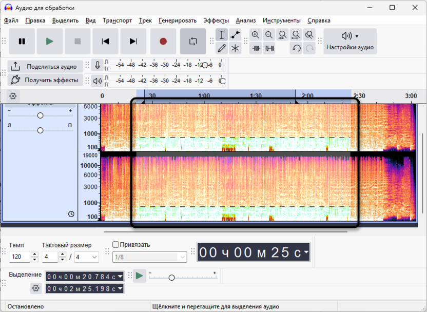Select the Multi-tool
The image size is (427, 312).
click(235, 49)
